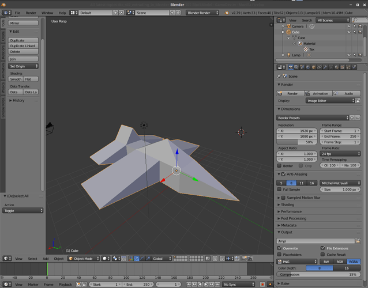Image resolution: width=368 pixels, height=288 pixels.
Task: Open the Object properties cube icon
Action: pyautogui.click(x=314, y=67)
